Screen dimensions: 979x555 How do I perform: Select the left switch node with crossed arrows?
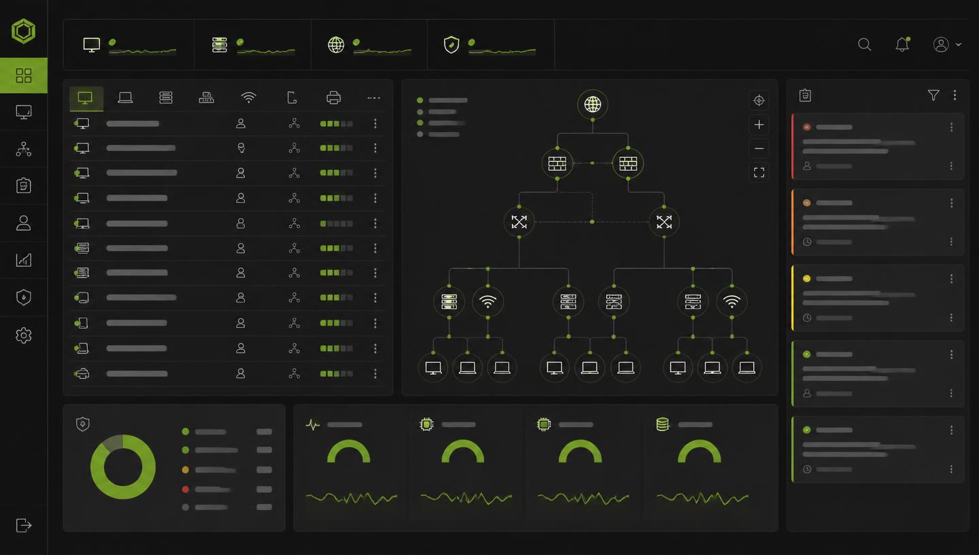click(x=519, y=222)
